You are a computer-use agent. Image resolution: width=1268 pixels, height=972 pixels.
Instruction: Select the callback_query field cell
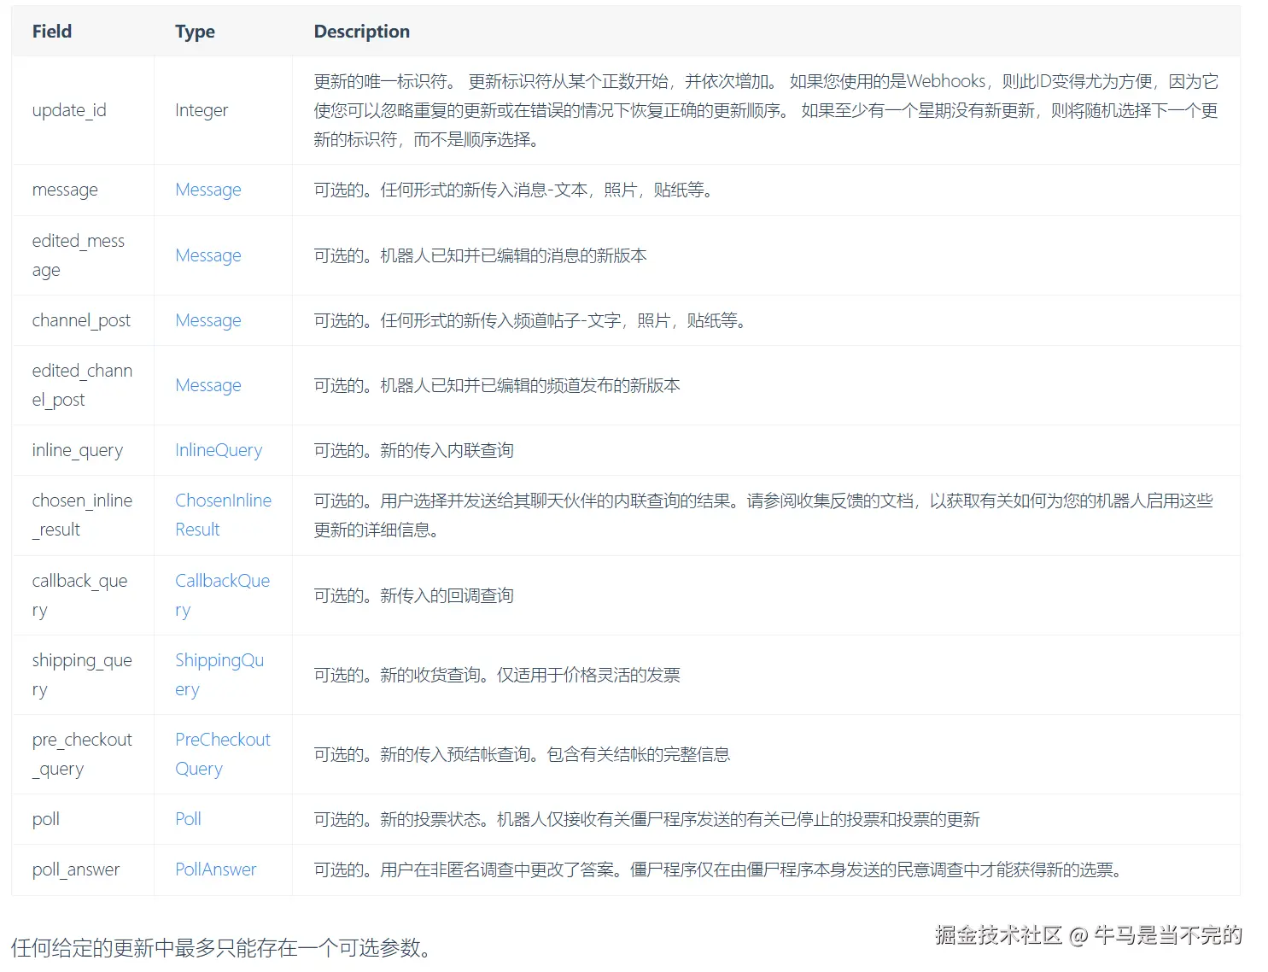click(83, 595)
